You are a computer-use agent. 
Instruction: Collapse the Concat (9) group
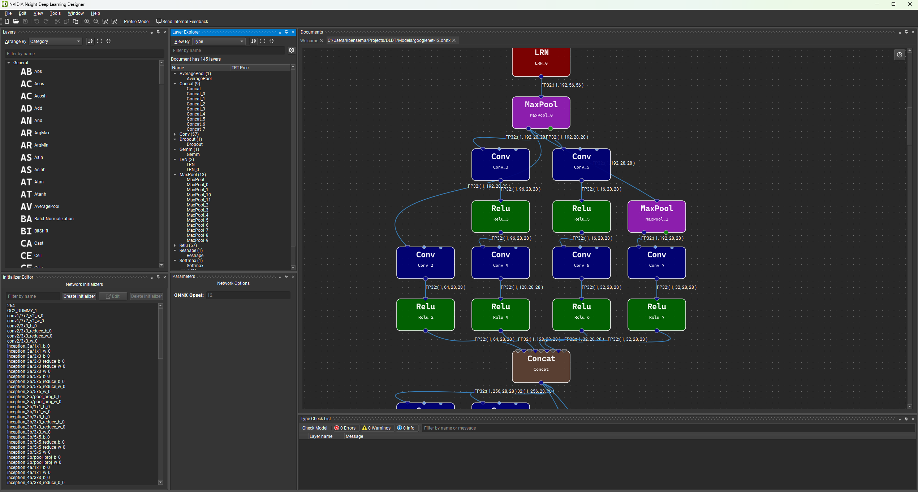pos(175,84)
